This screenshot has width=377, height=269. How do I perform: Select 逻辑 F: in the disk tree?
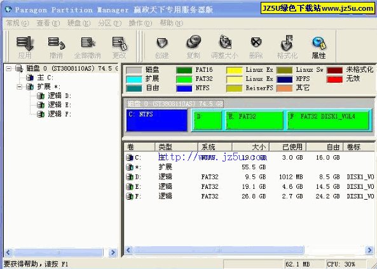(x=59, y=114)
